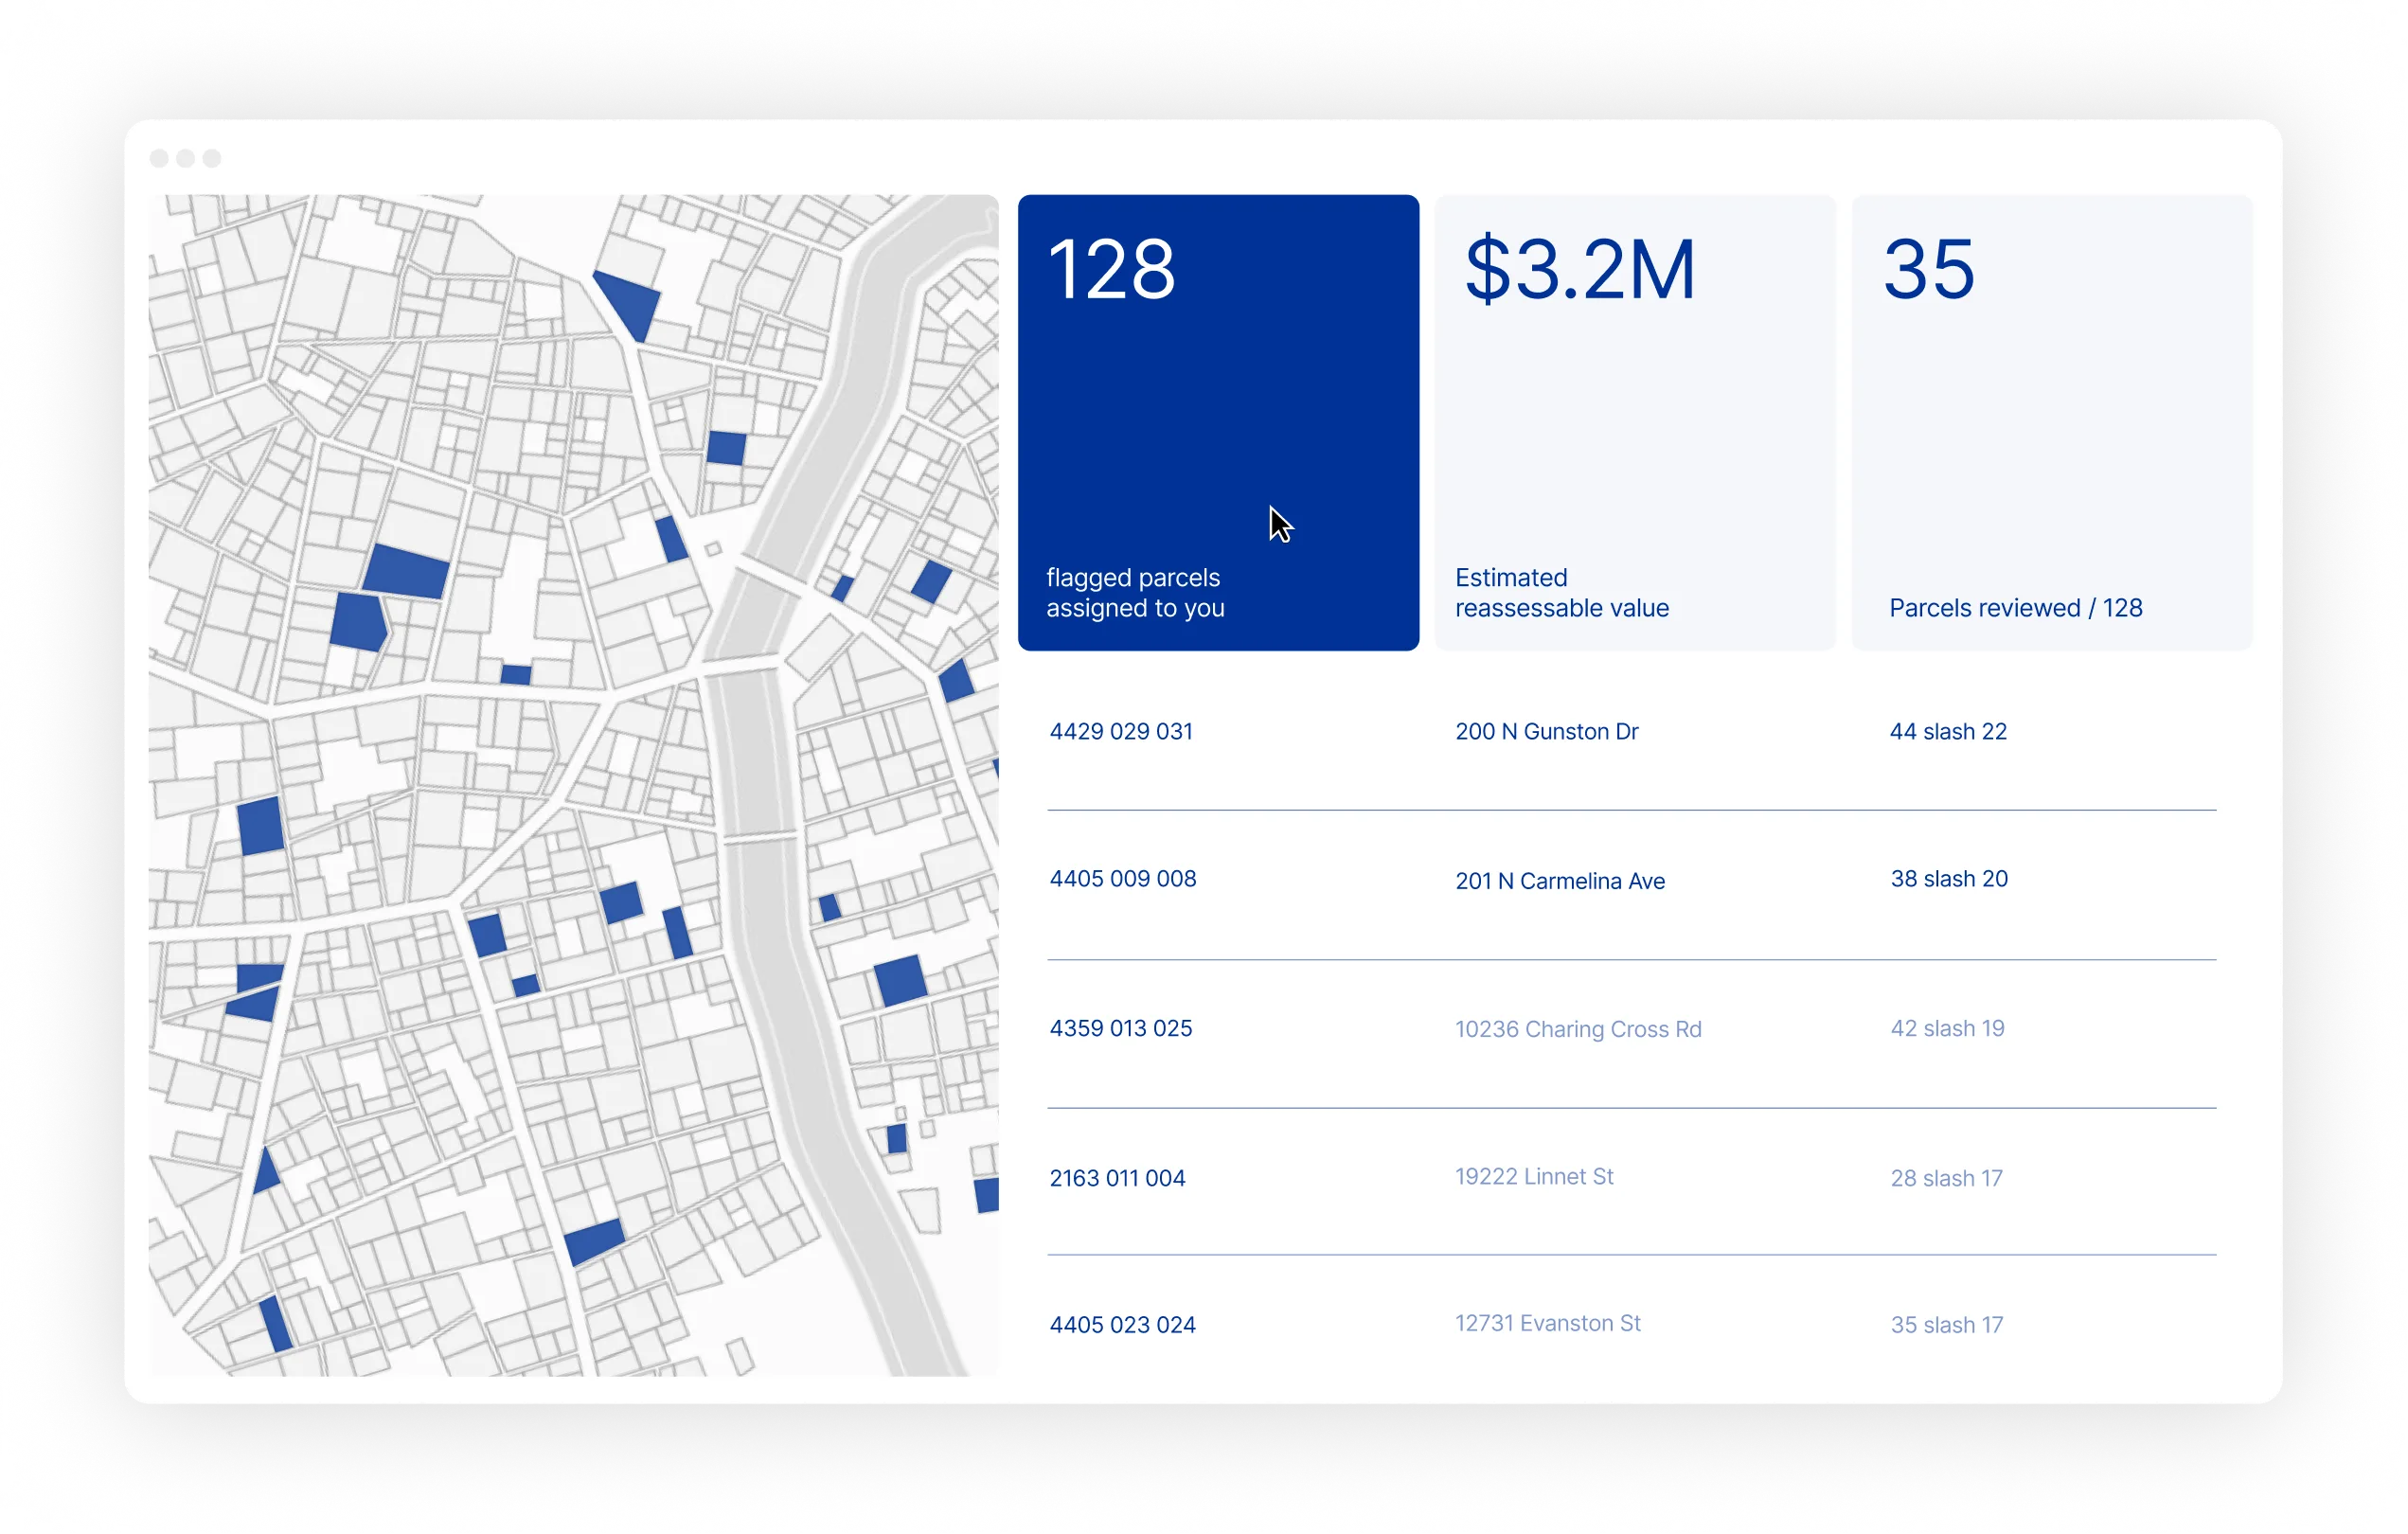This screenshot has height=1534, width=2408.
Task: Click the 35 slash 17 value
Action: pyautogui.click(x=1945, y=1324)
